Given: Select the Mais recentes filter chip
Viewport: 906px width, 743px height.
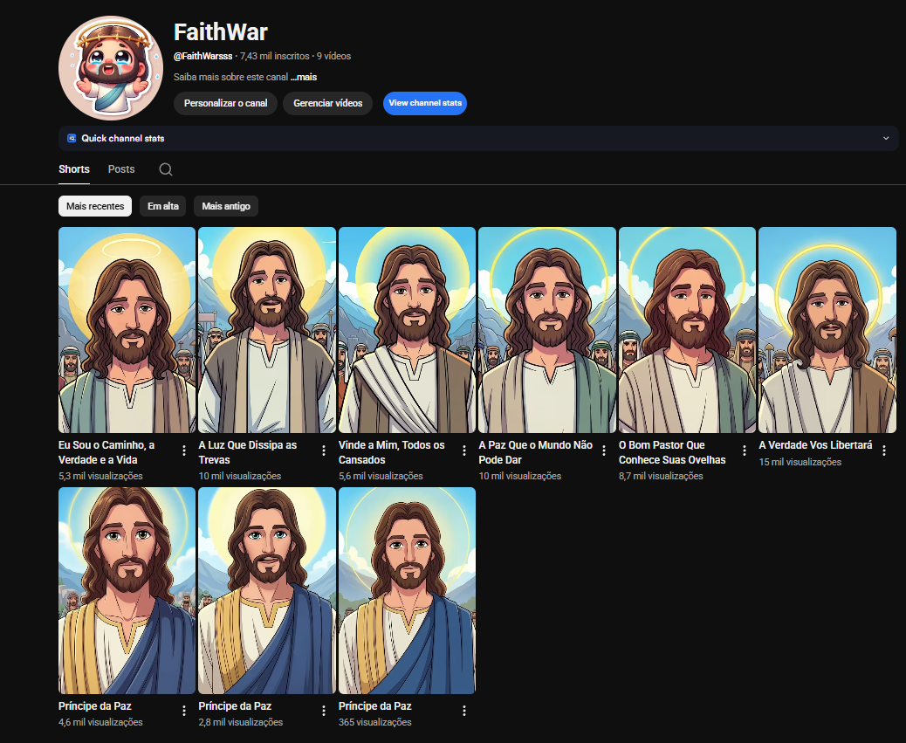Looking at the screenshot, I should [95, 206].
